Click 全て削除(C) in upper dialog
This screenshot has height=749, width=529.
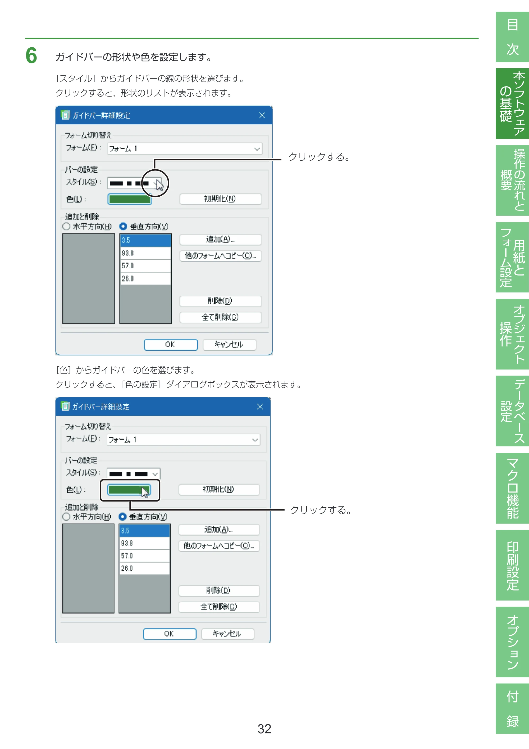220,317
